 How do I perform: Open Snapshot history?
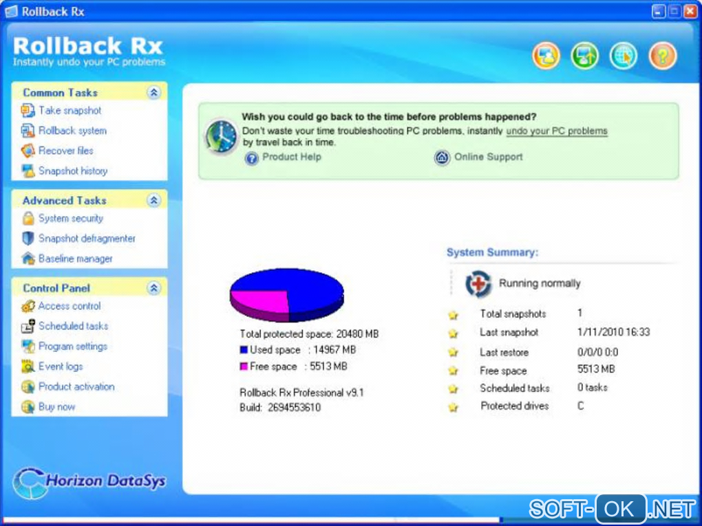[73, 171]
